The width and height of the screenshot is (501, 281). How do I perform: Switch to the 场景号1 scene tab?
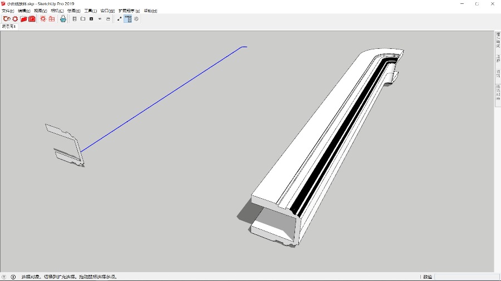pyautogui.click(x=8, y=27)
